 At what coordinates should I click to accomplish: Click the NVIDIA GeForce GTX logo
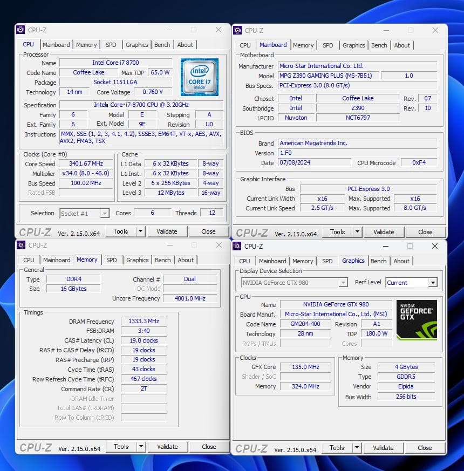click(x=416, y=320)
